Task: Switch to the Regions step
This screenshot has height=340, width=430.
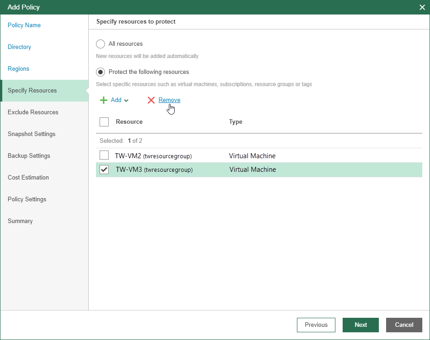Action: coord(19,69)
